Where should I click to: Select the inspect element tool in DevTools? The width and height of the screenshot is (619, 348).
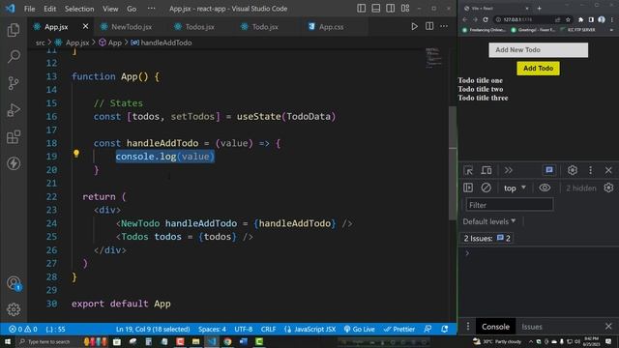pyautogui.click(x=468, y=170)
